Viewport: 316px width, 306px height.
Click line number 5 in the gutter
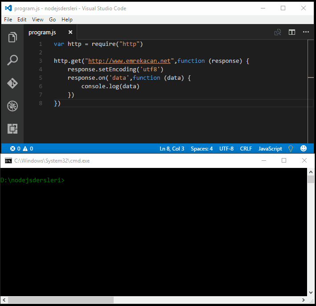(x=41, y=78)
